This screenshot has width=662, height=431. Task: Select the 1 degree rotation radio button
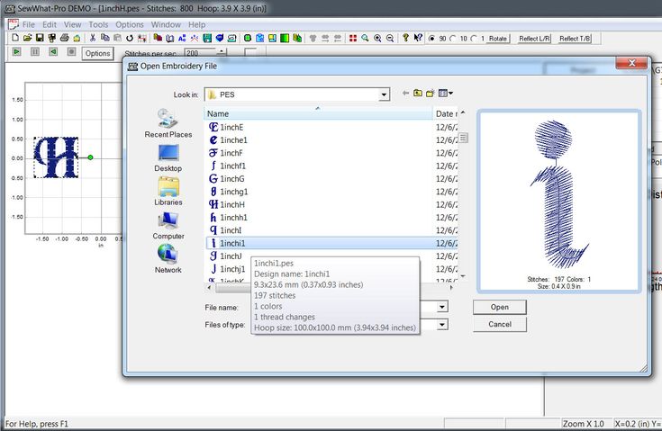click(474, 39)
